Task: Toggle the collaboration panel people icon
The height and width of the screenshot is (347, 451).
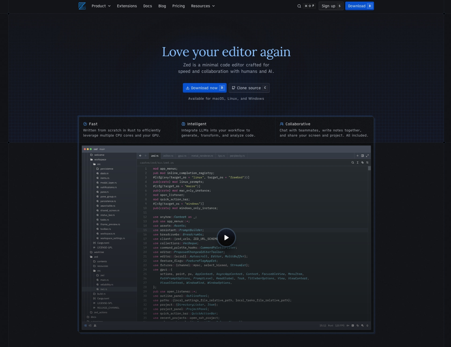Action: (x=95, y=325)
